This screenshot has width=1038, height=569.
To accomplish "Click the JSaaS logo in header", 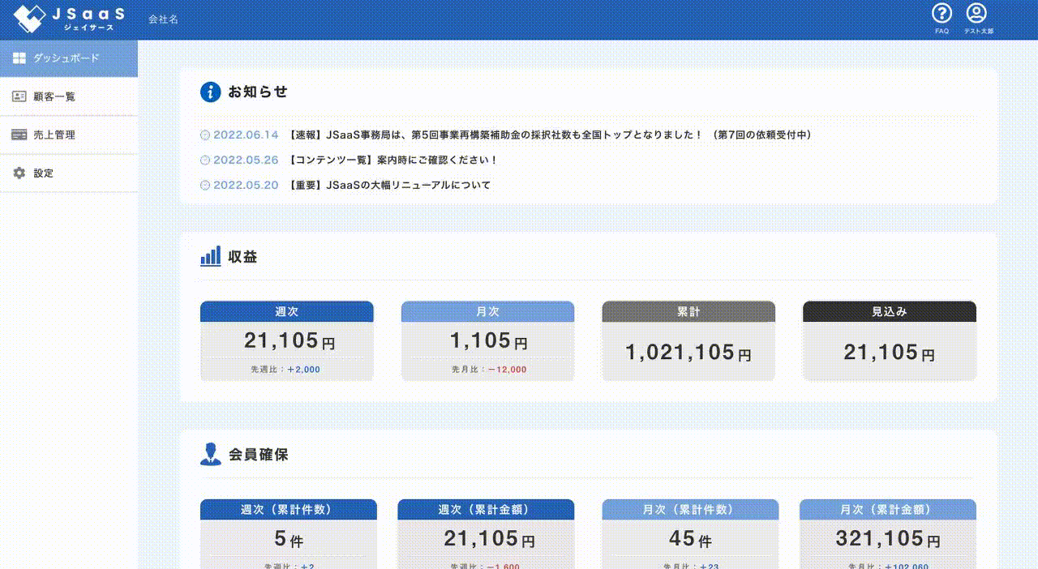I will 70,19.
